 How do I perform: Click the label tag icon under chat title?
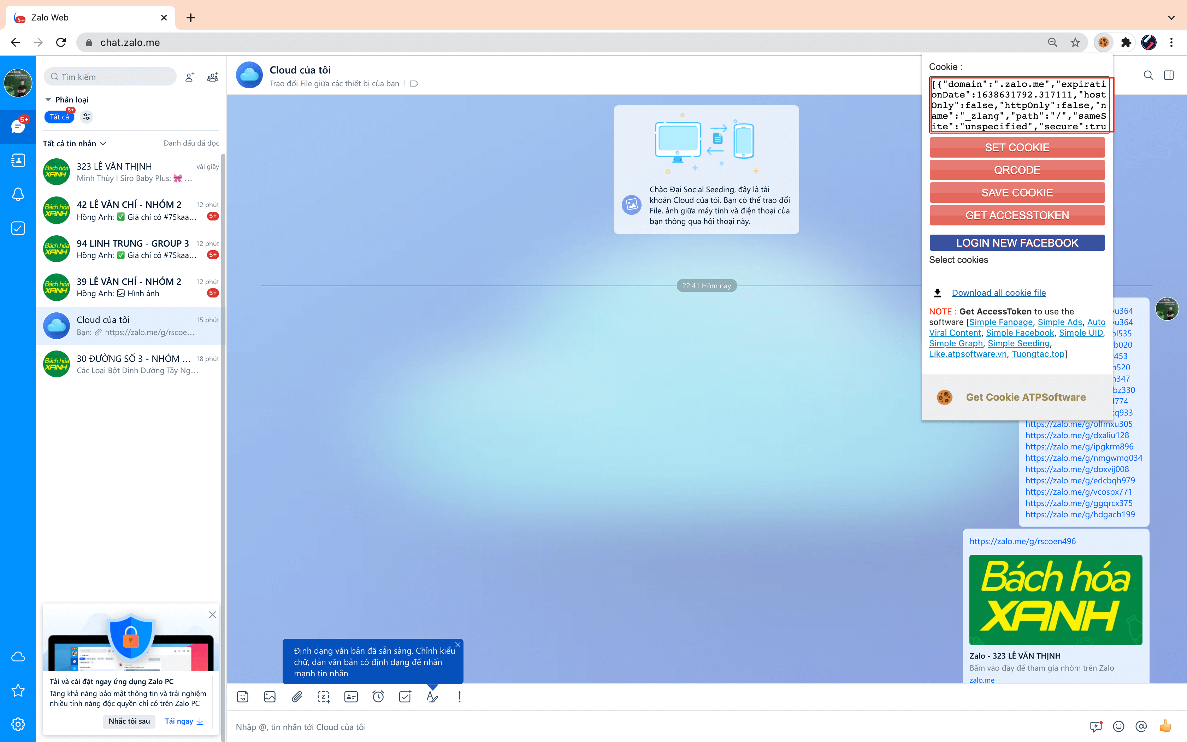(414, 83)
